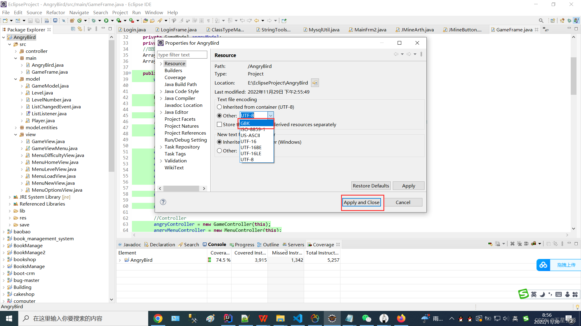Image resolution: width=581 pixels, height=326 pixels.
Task: Check Store the encoding of derived resources separately
Action: 219,124
